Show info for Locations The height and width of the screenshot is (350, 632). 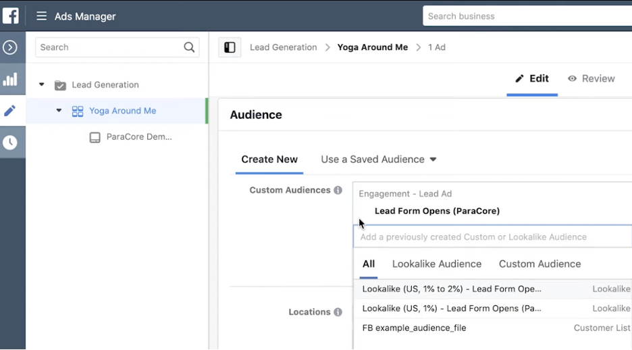(x=338, y=312)
